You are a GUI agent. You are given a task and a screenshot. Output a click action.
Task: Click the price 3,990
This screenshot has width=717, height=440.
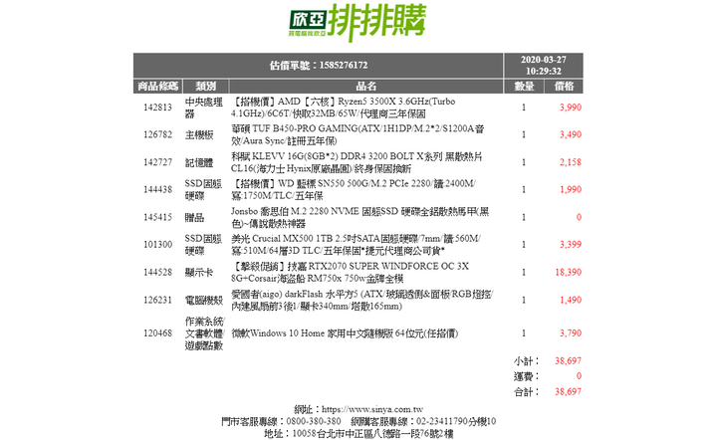[571, 108]
